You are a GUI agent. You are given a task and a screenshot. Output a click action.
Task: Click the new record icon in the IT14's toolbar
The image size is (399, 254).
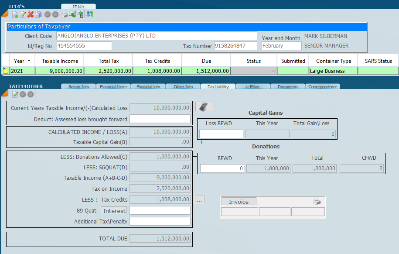(15, 14)
